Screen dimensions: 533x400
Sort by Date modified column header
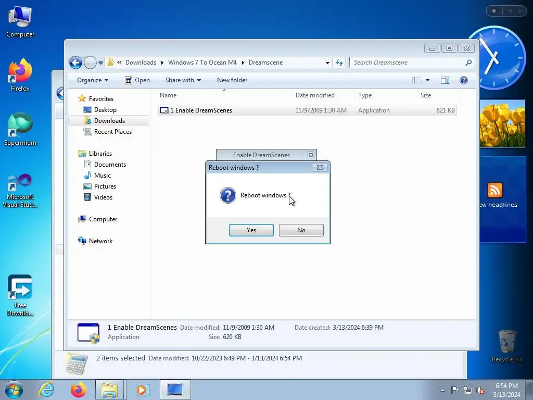point(323,95)
